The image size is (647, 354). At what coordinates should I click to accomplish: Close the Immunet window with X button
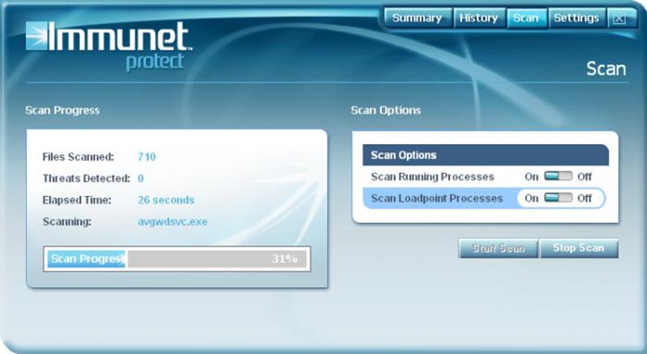619,19
